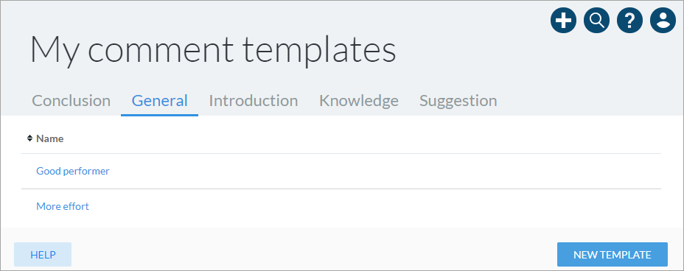Switch to the Suggestion tab

458,101
